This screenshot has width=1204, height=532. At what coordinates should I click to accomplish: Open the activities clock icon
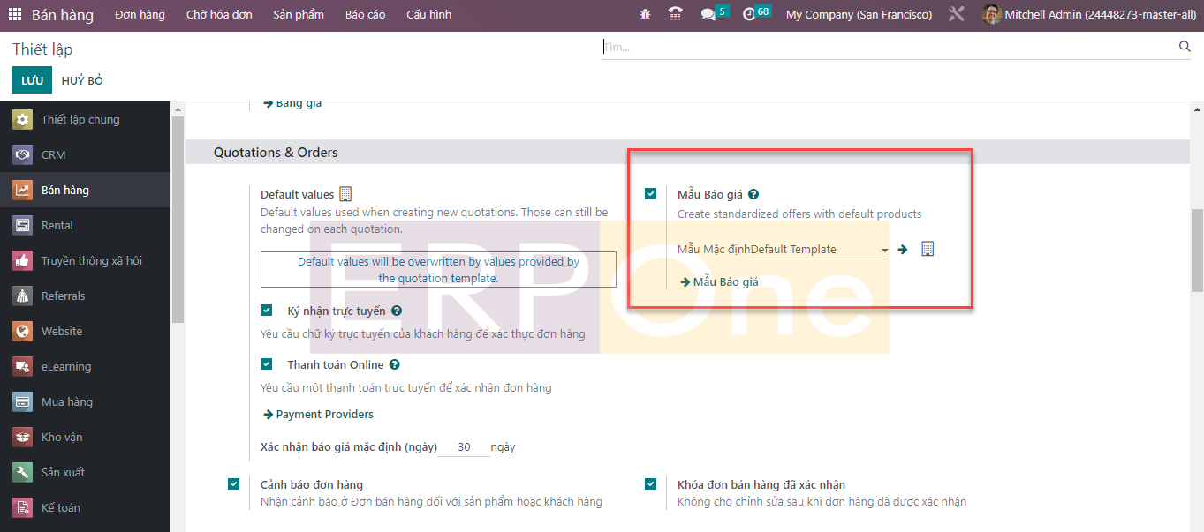click(x=749, y=15)
